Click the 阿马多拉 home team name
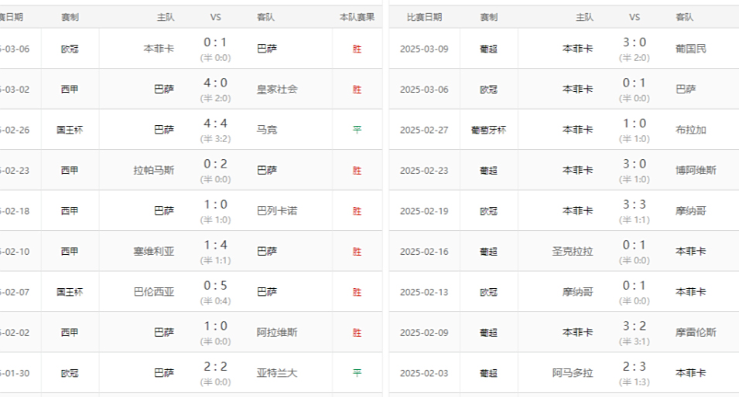Viewport: 739px width, 397px height. click(x=573, y=373)
